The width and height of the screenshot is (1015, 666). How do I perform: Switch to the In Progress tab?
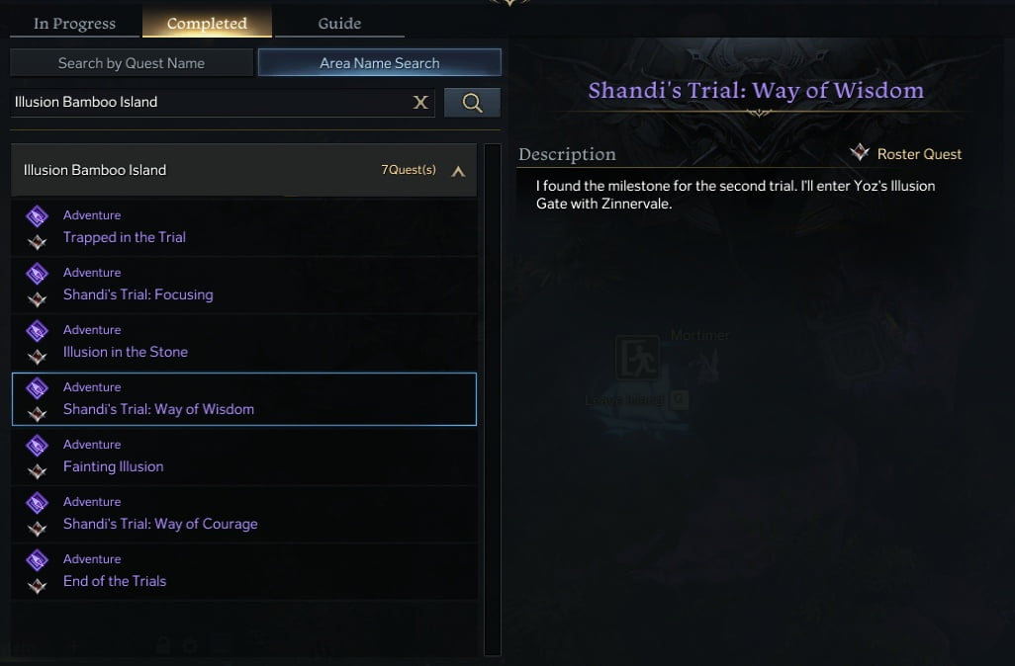74,24
